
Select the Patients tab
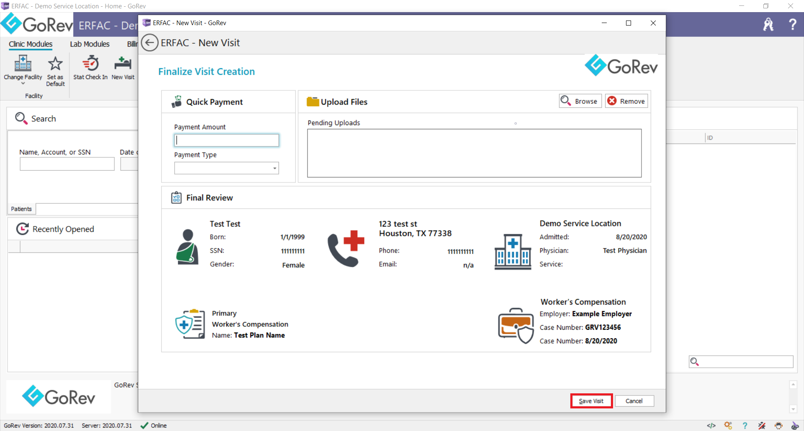(21, 209)
